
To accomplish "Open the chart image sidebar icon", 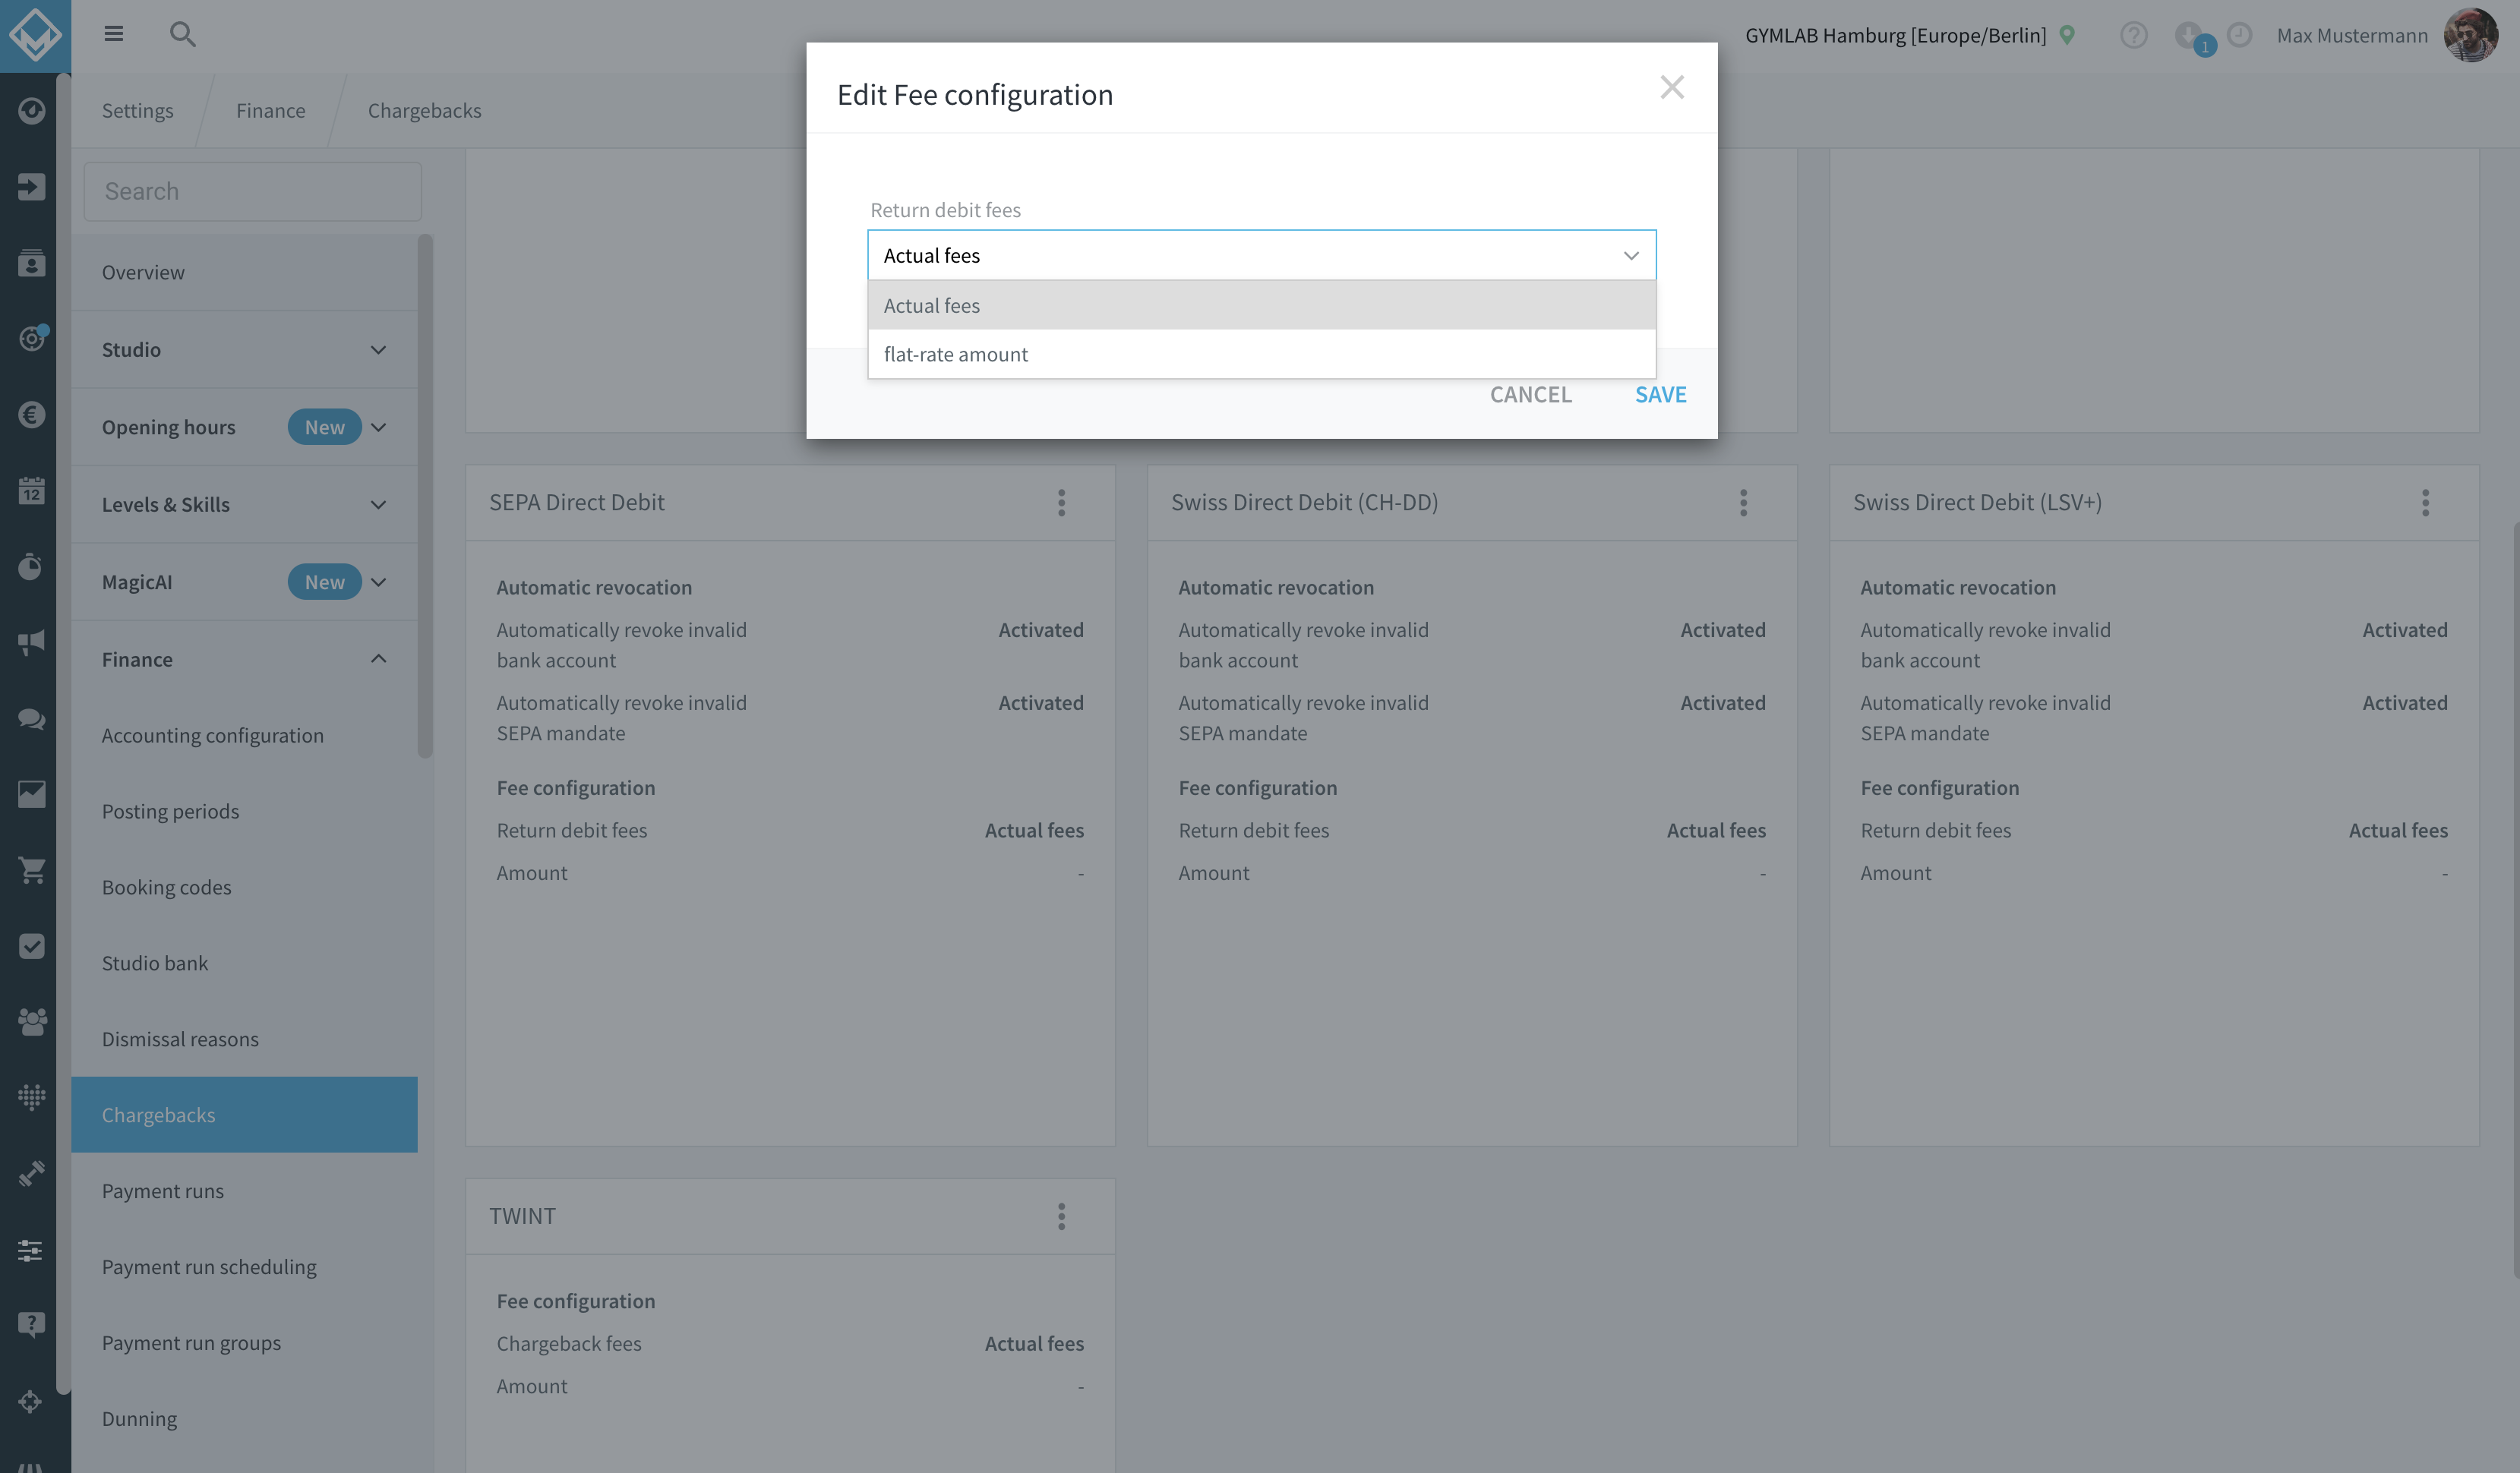I will [x=31, y=795].
